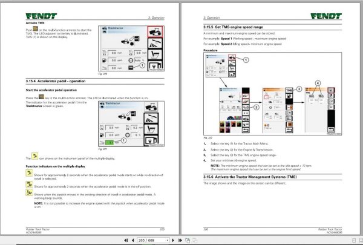Go to the next page
This screenshot has height=245, width=363.
tap(173, 240)
